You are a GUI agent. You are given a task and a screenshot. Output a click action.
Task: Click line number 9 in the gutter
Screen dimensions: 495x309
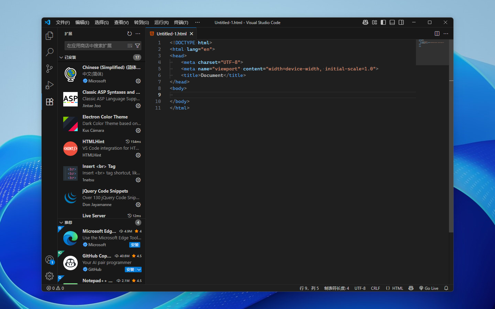pos(159,95)
